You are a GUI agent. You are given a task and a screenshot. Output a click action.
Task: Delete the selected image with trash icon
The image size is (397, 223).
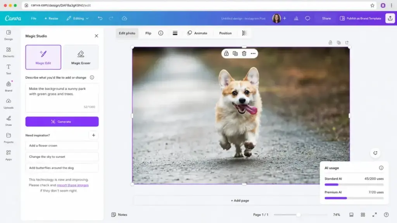pos(244,53)
